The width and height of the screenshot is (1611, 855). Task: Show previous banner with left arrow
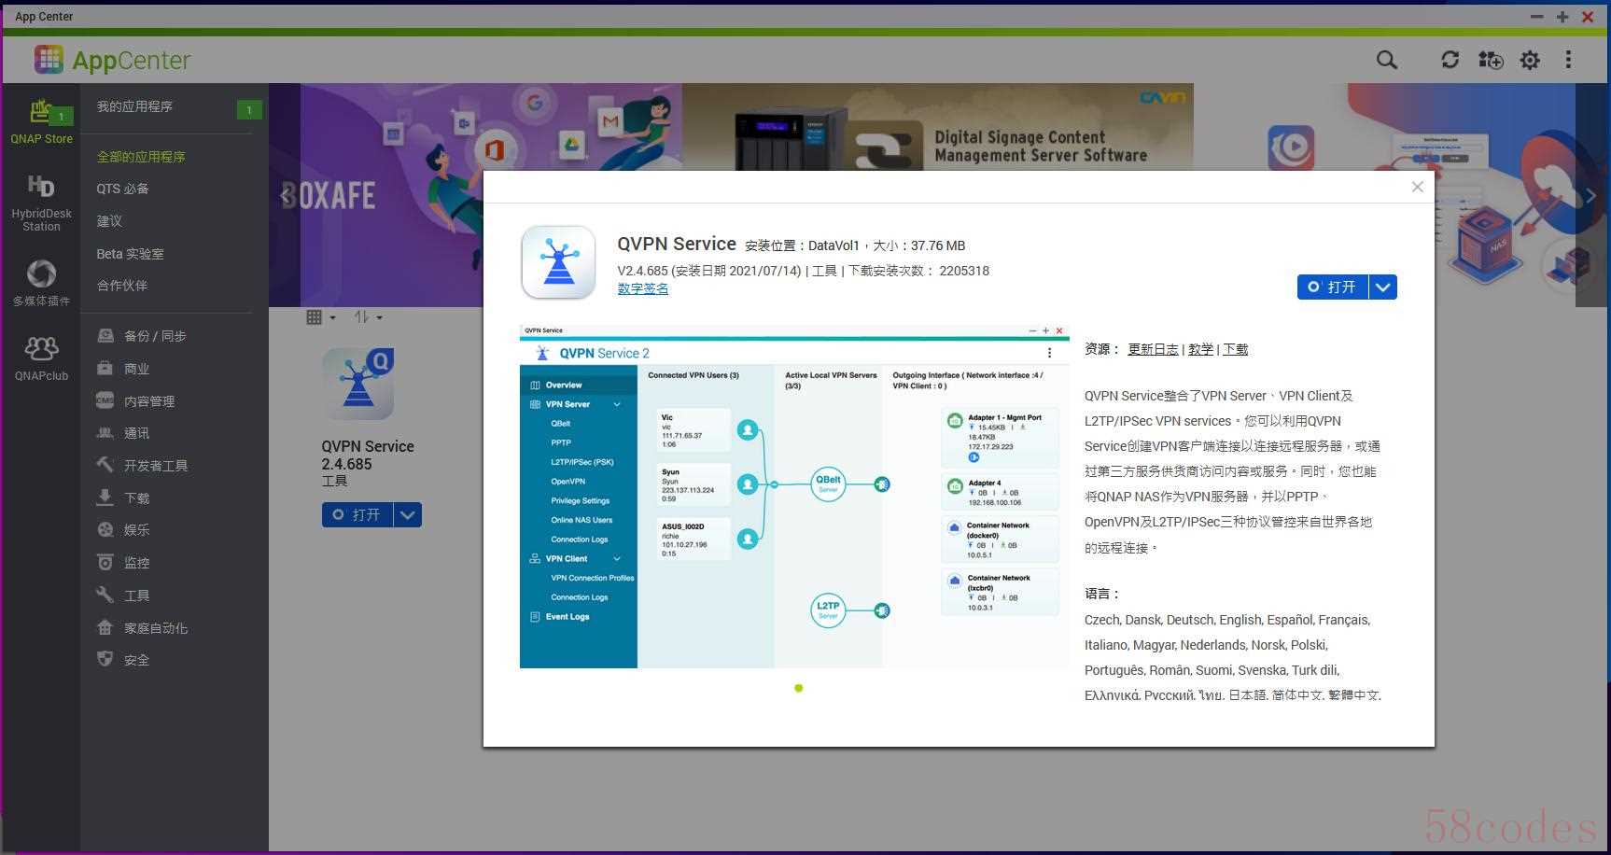[x=286, y=195]
